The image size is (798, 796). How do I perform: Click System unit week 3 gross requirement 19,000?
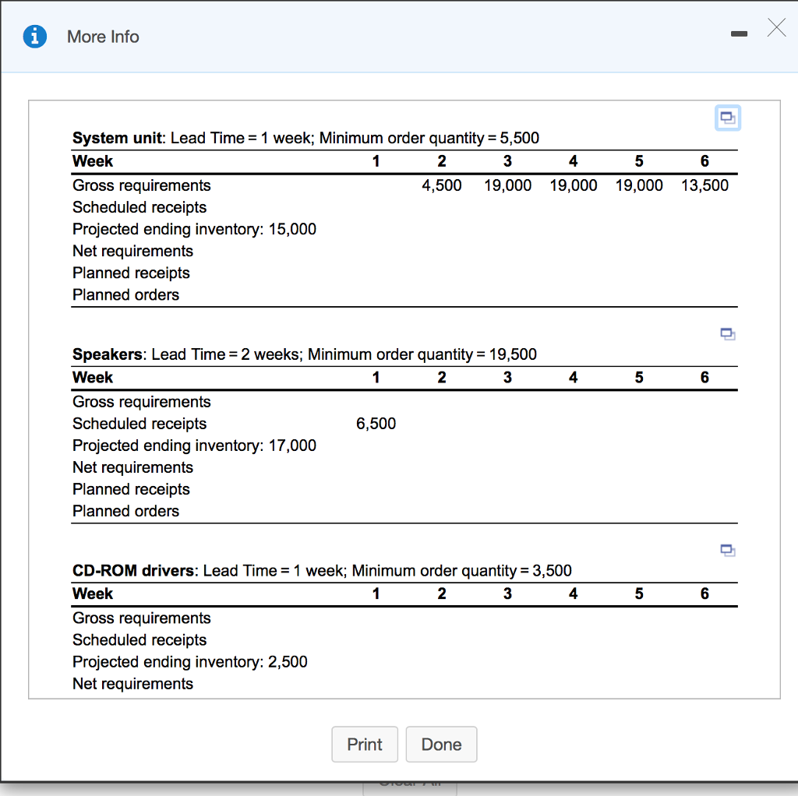[x=507, y=185]
